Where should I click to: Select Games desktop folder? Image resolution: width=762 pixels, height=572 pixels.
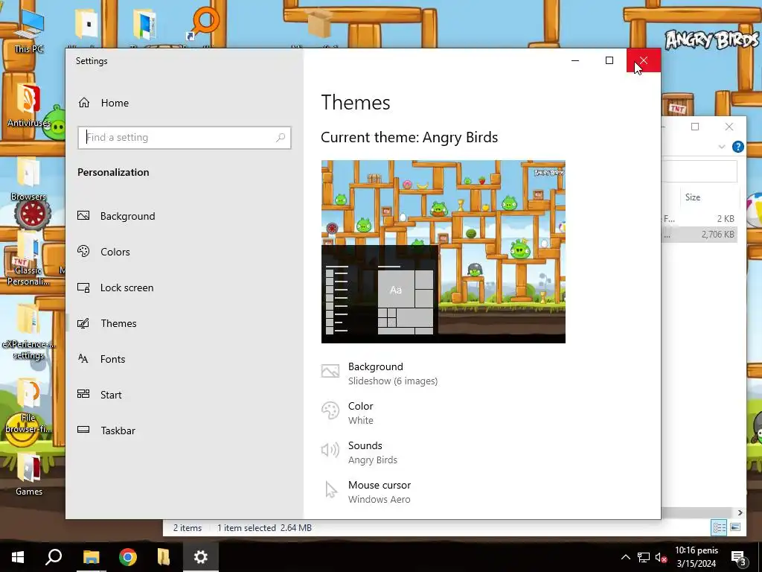pyautogui.click(x=29, y=474)
